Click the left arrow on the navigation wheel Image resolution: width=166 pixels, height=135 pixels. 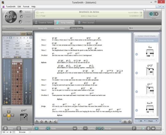click(x=6, y=17)
